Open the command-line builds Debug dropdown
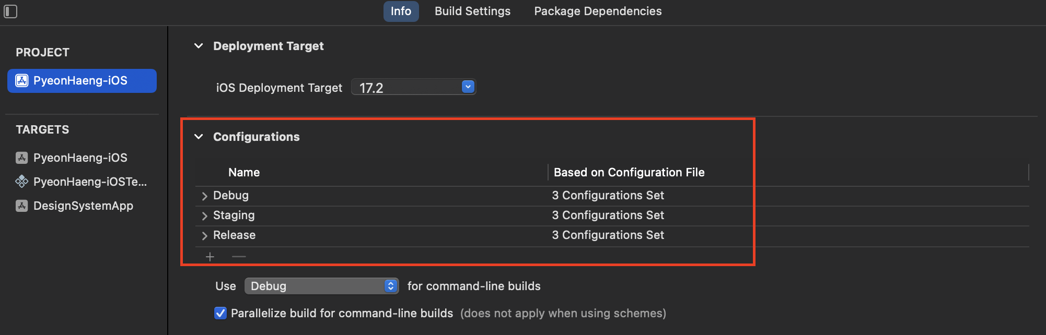Viewport: 1046px width, 335px height. tap(322, 286)
